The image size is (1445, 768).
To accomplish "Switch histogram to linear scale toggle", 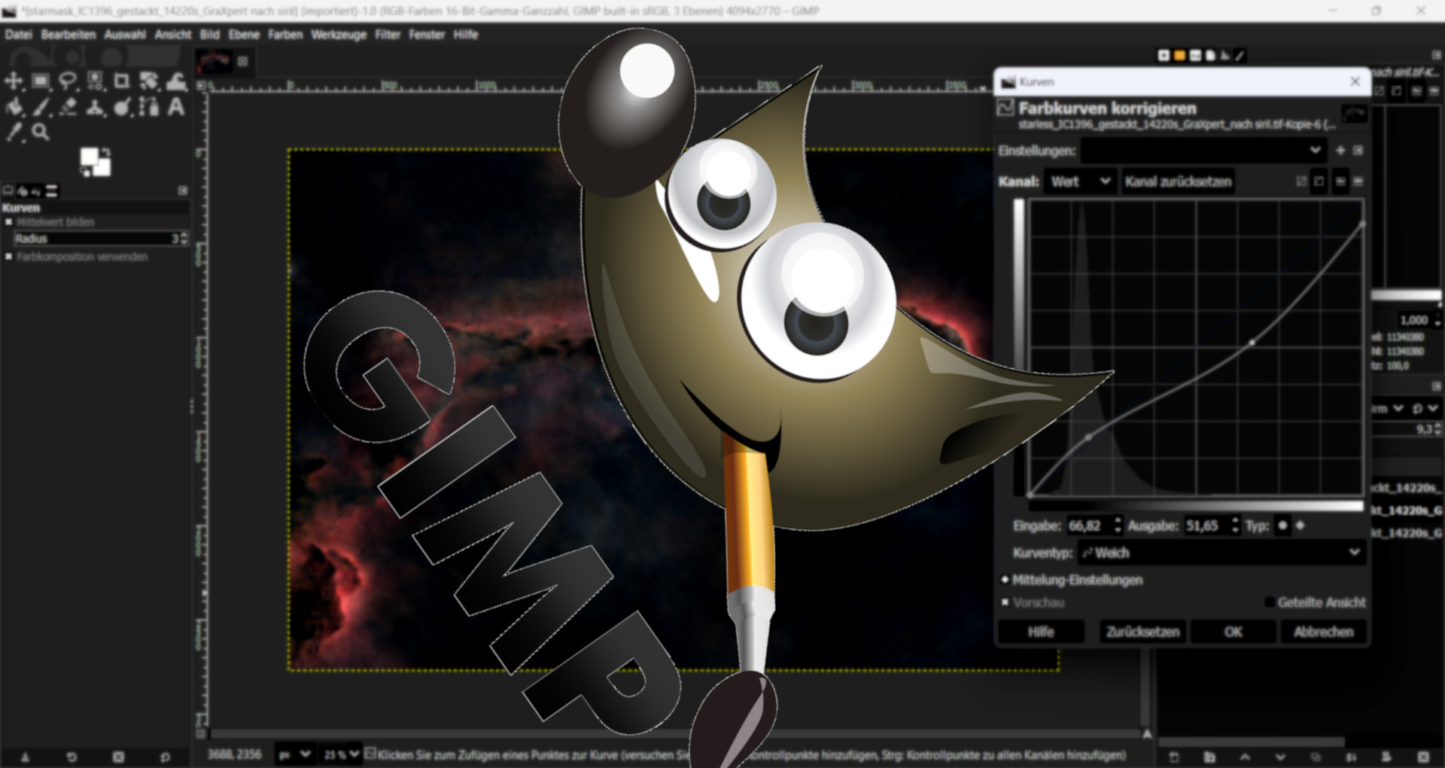I will [1340, 181].
